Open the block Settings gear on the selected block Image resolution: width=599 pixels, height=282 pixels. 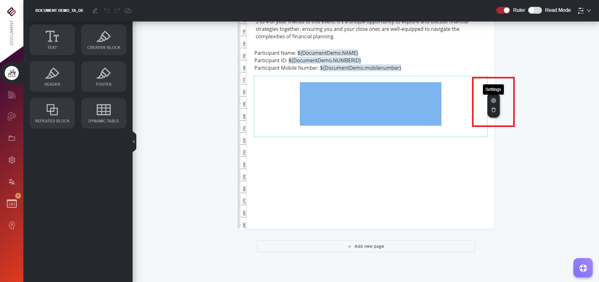click(x=493, y=100)
